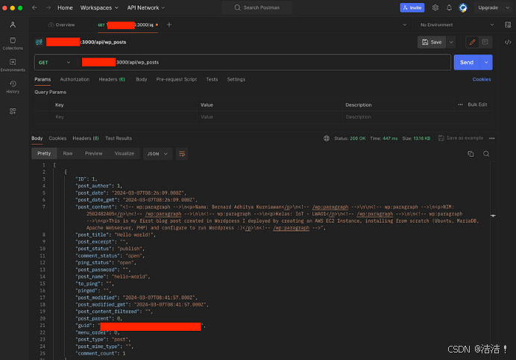Expand the open tabs list chevron
This screenshot has width=516, height=360.
(404, 25)
